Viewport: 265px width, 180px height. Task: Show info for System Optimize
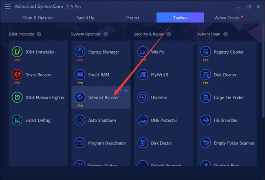point(106,34)
